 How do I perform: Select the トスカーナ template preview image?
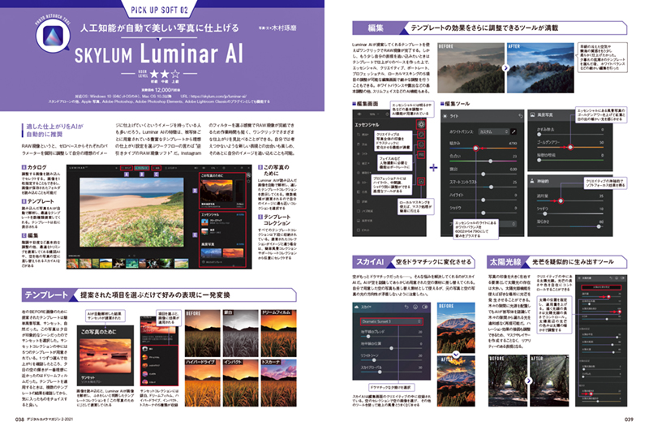pos(278,383)
